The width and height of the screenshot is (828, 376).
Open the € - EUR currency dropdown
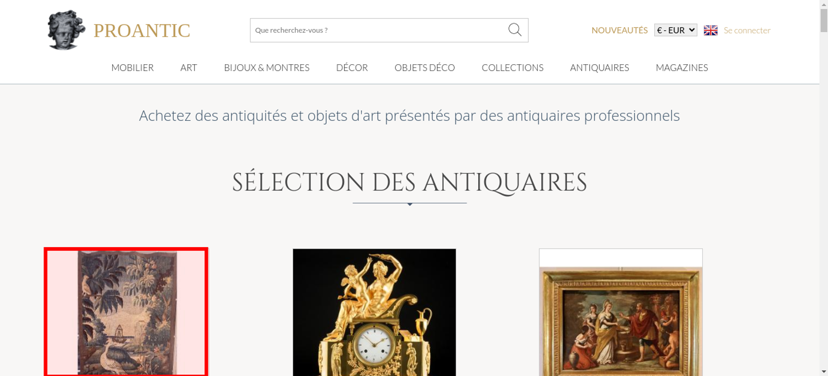point(676,30)
